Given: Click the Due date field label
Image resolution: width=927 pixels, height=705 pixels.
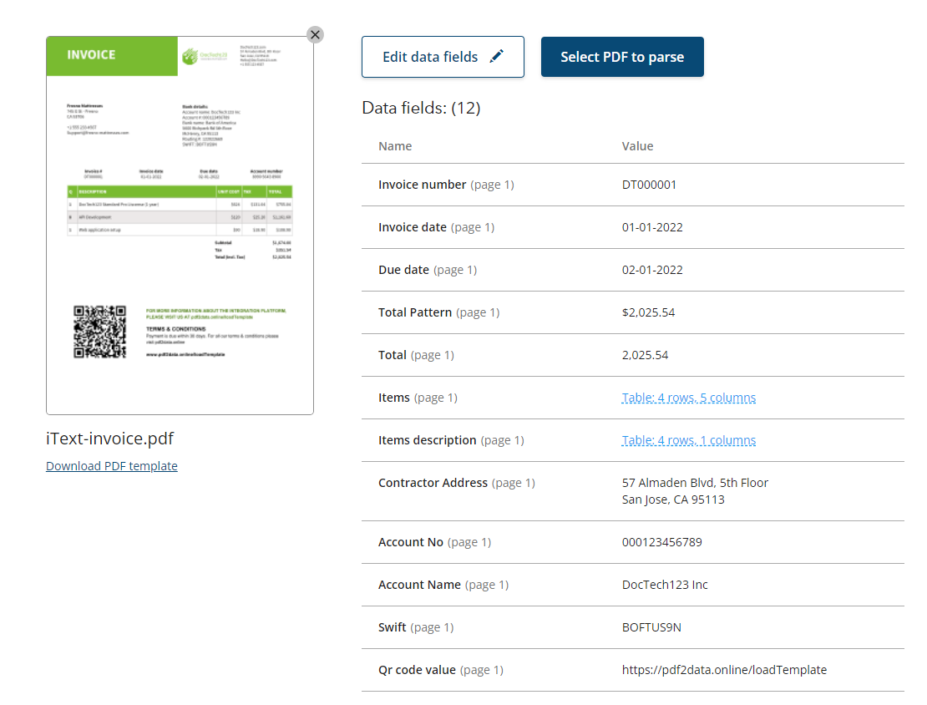Looking at the screenshot, I should point(403,270).
